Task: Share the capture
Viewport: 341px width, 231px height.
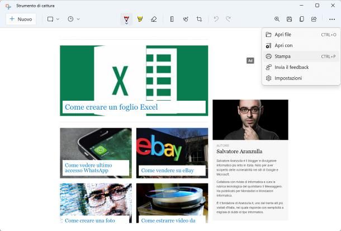Action: [314, 19]
